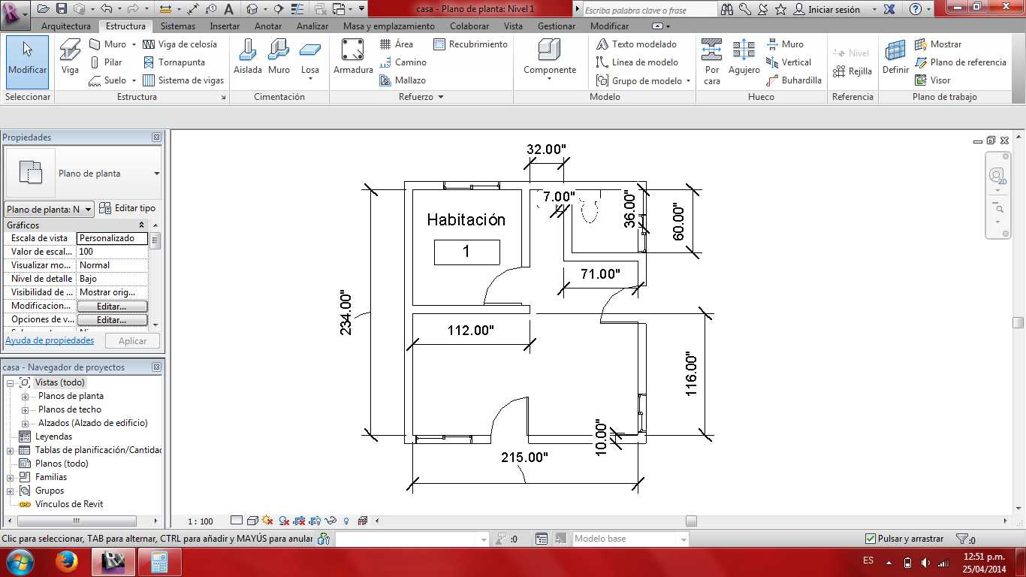Screen dimensions: 1026x577
Task: Click the Save icon in quick access toolbar
Action: point(62,9)
